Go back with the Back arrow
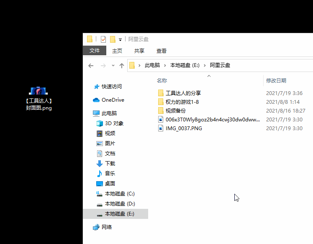 click(x=91, y=65)
